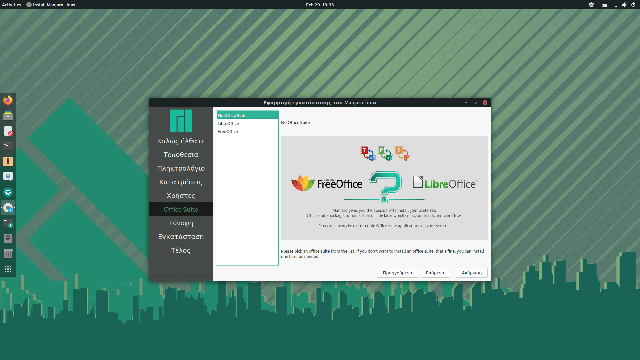Open the terminal from the dock
The width and height of the screenshot is (640, 360).
[x=8, y=146]
